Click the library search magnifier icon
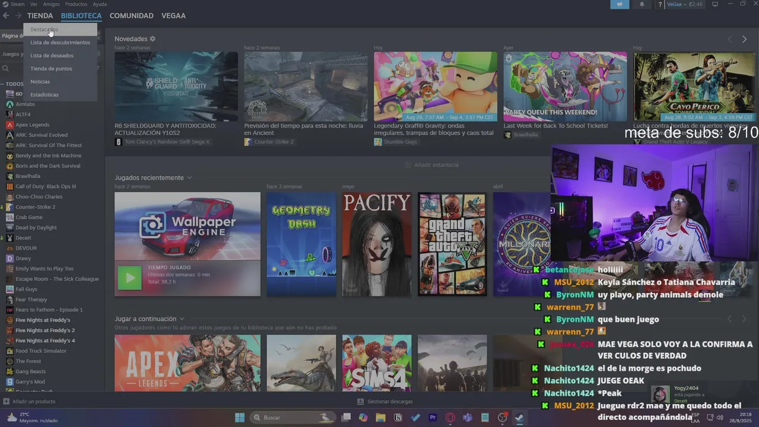 pos(5,68)
